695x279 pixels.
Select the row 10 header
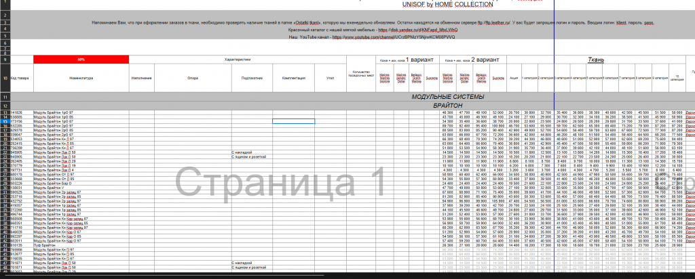(x=5, y=79)
